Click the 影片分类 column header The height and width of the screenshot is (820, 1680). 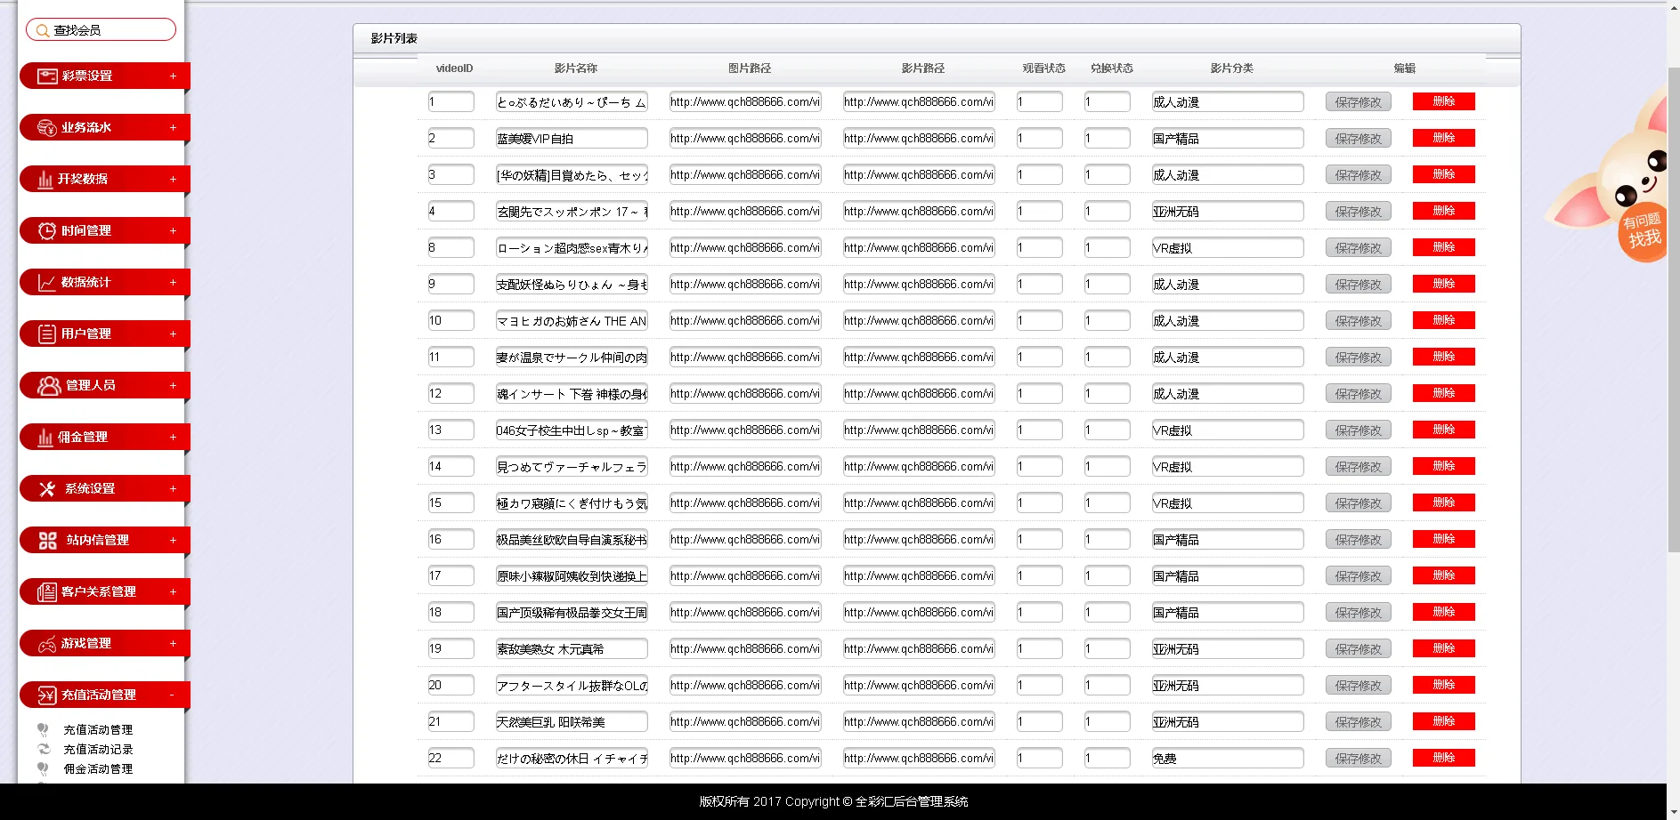[1231, 68]
